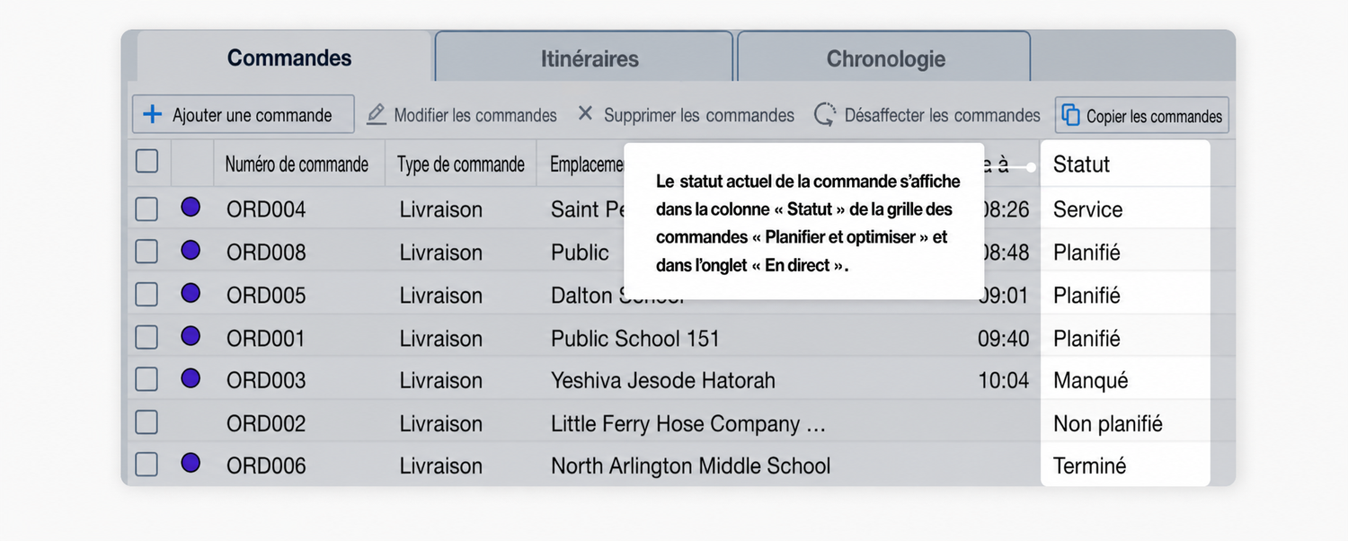
Task: Check the box for order ORD003
Action: 146,379
